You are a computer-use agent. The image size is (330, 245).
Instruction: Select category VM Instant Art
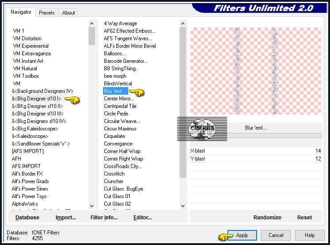(x=28, y=61)
